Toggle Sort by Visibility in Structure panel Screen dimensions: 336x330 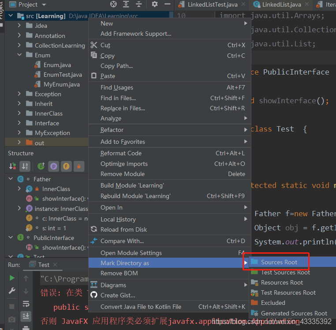click(x=12, y=166)
